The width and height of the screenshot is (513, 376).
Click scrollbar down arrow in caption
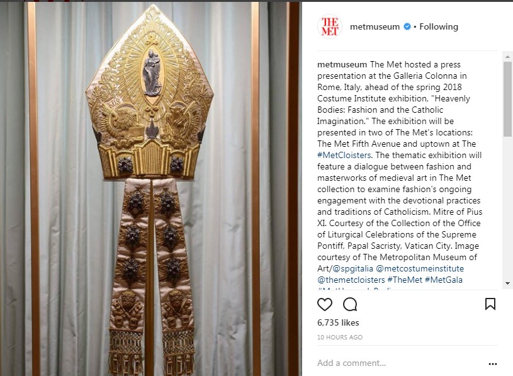(x=507, y=283)
